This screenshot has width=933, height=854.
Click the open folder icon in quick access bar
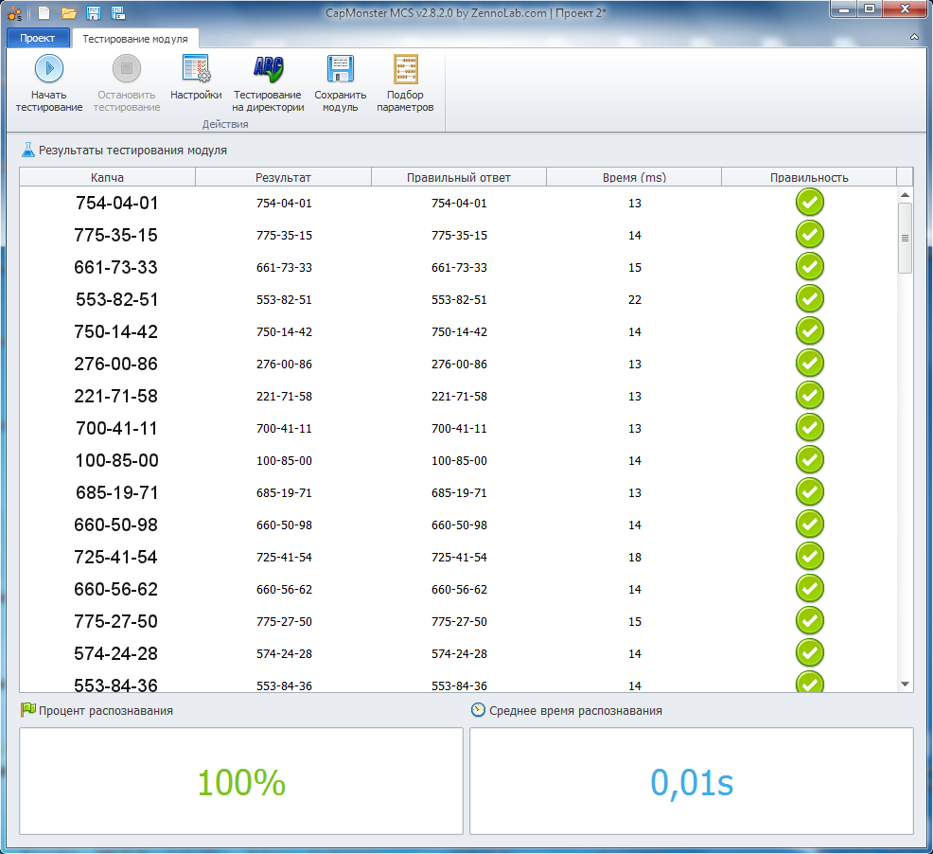[68, 12]
